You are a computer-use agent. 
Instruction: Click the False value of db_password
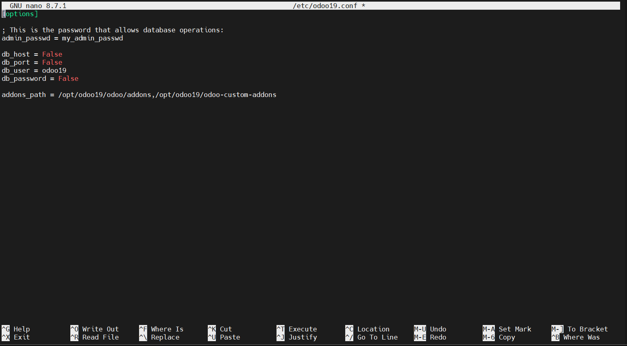click(x=68, y=78)
